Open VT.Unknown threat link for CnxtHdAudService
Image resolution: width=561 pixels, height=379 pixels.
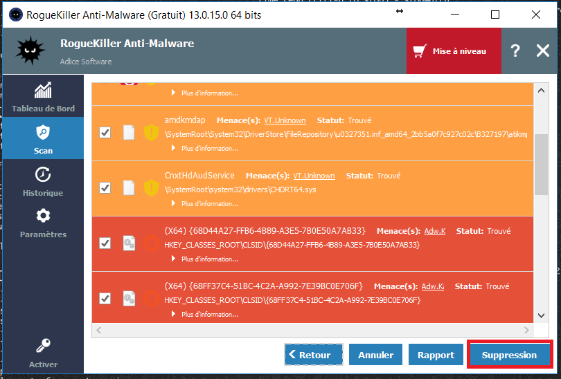314,176
